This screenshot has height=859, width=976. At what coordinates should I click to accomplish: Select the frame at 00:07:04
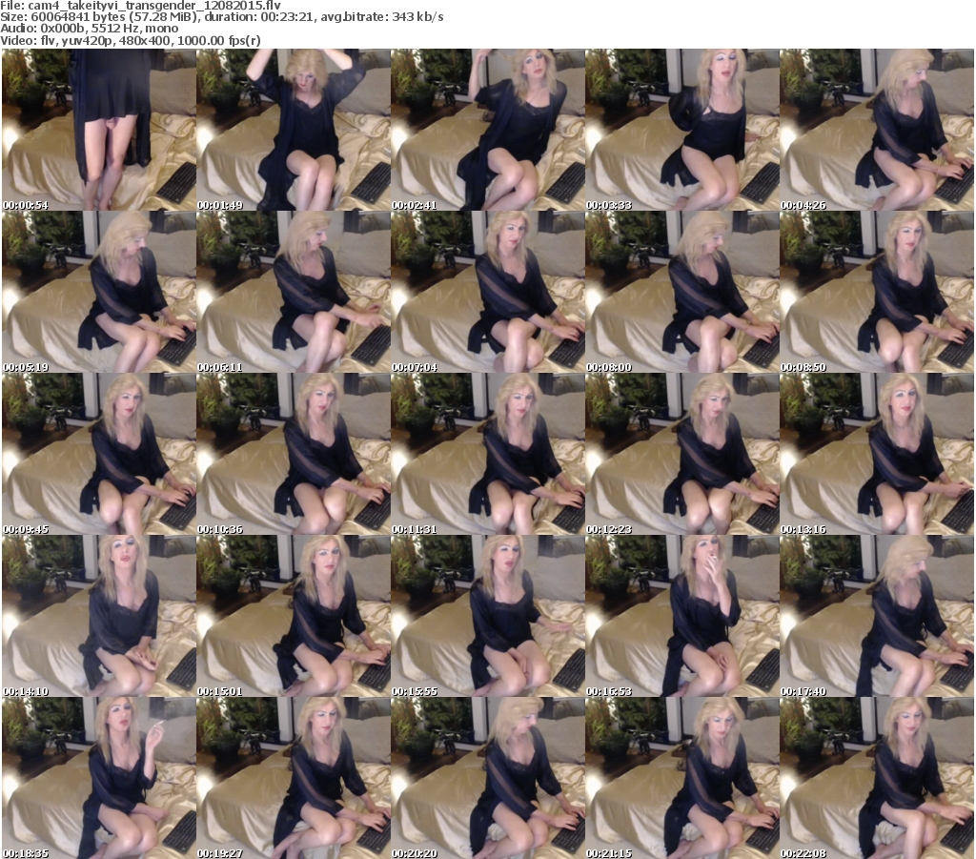tap(488, 292)
